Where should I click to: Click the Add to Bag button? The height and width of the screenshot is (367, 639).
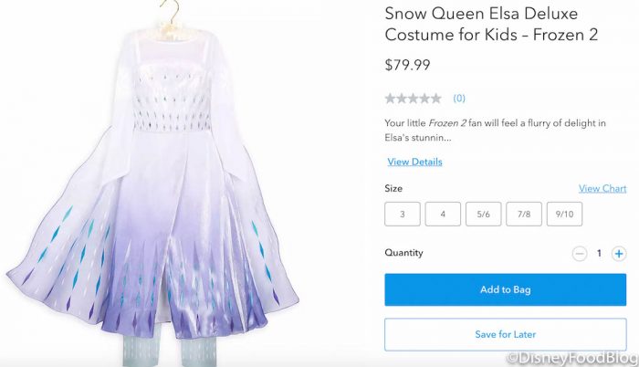(505, 289)
